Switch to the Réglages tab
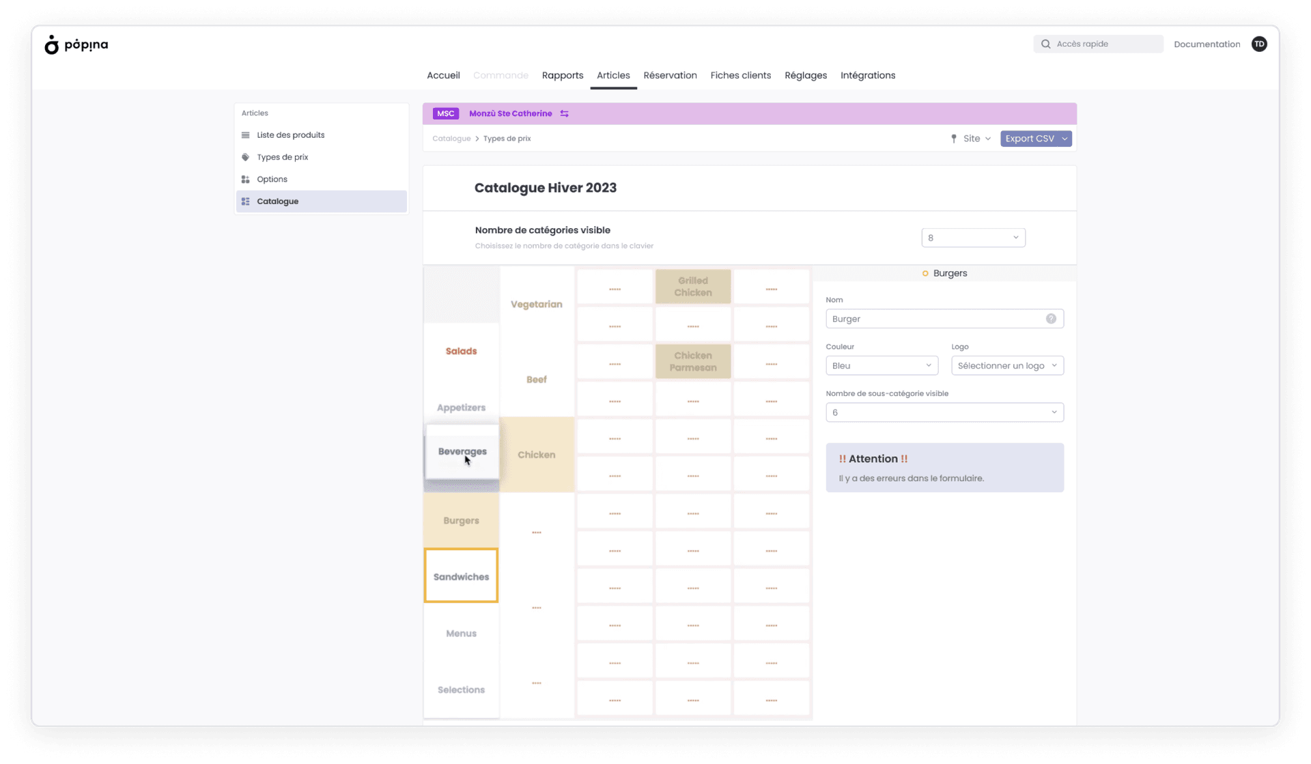1311x764 pixels. 805,76
